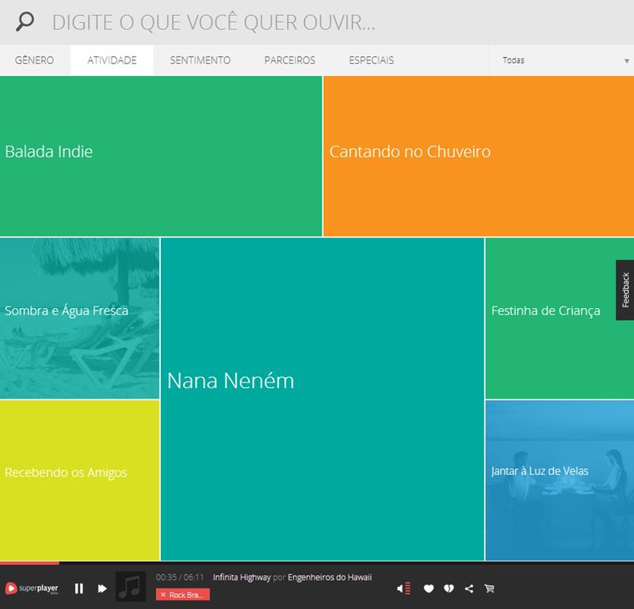
Task: Open the Nana Neném playlist tile
Action: [322, 399]
